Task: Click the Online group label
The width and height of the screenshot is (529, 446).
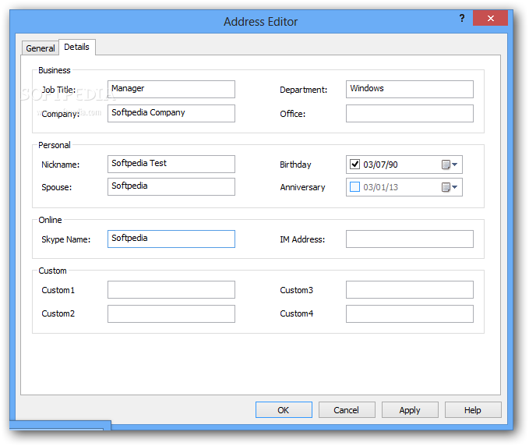Action: 50,220
